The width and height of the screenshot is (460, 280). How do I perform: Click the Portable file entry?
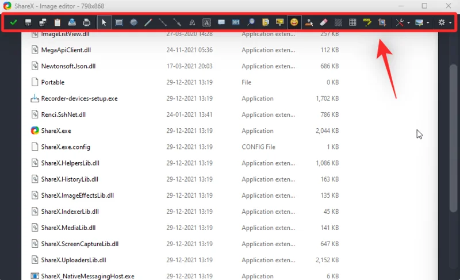click(x=52, y=82)
